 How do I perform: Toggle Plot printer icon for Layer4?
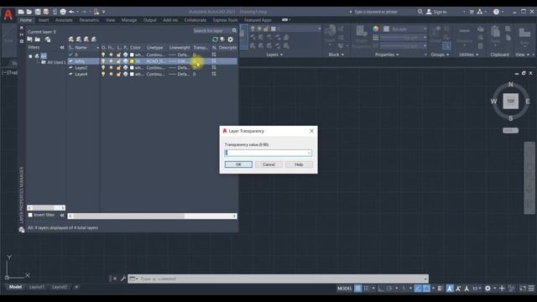point(125,74)
